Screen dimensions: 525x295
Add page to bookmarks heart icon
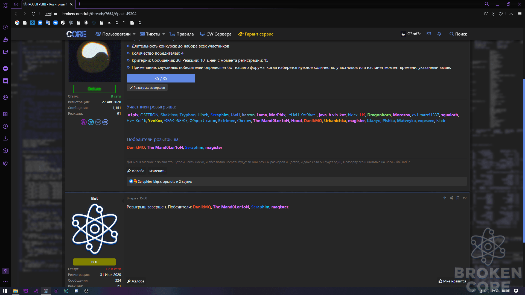point(501,14)
